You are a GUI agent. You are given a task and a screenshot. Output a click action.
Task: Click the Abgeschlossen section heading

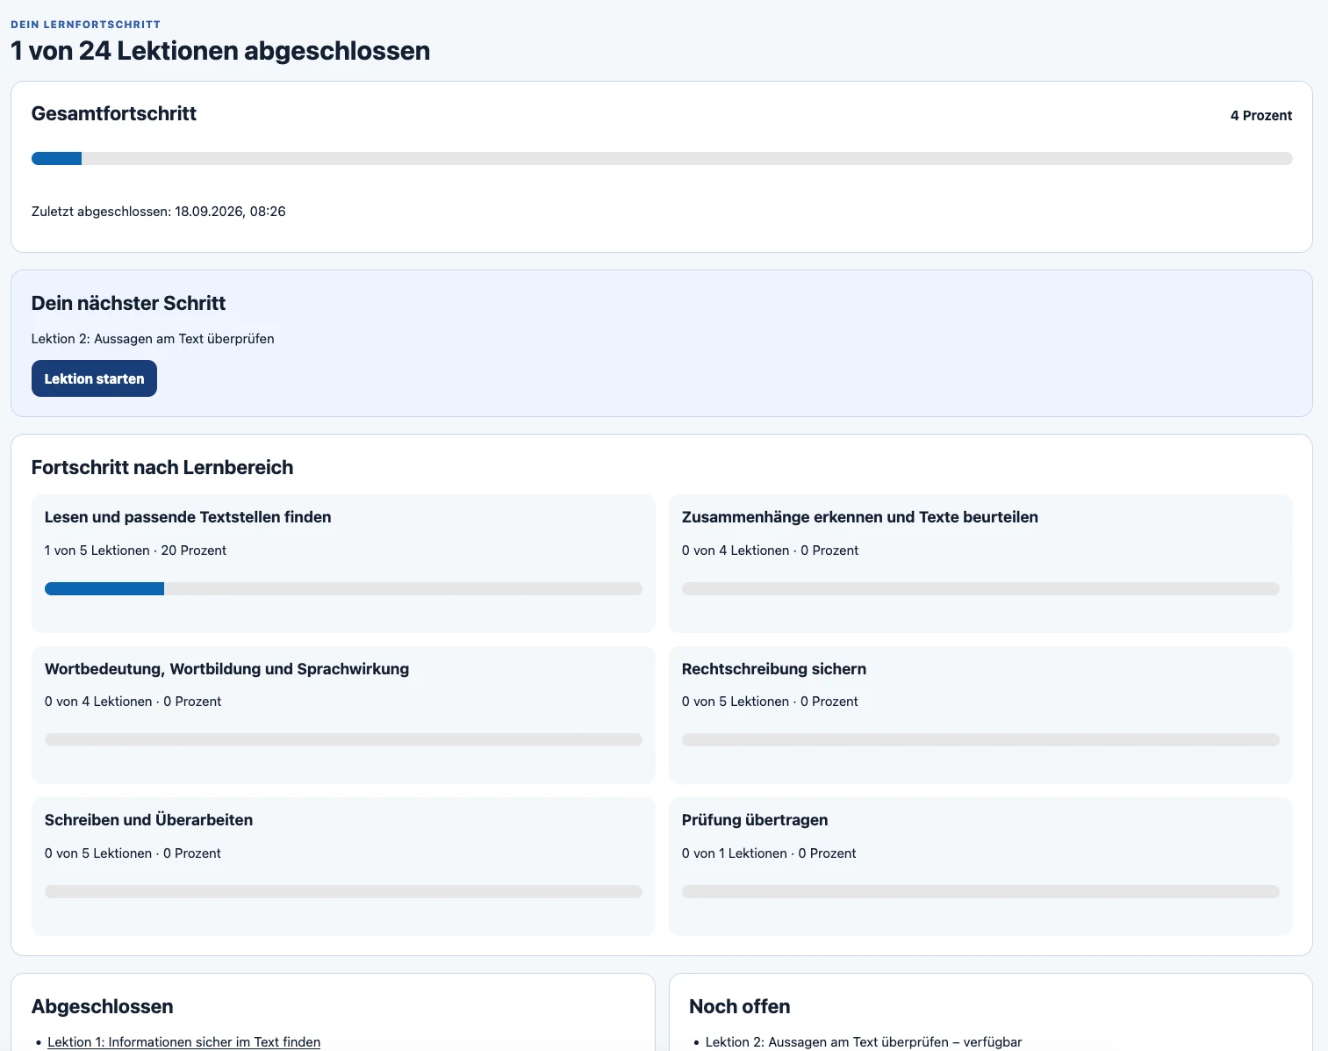pos(103,1006)
